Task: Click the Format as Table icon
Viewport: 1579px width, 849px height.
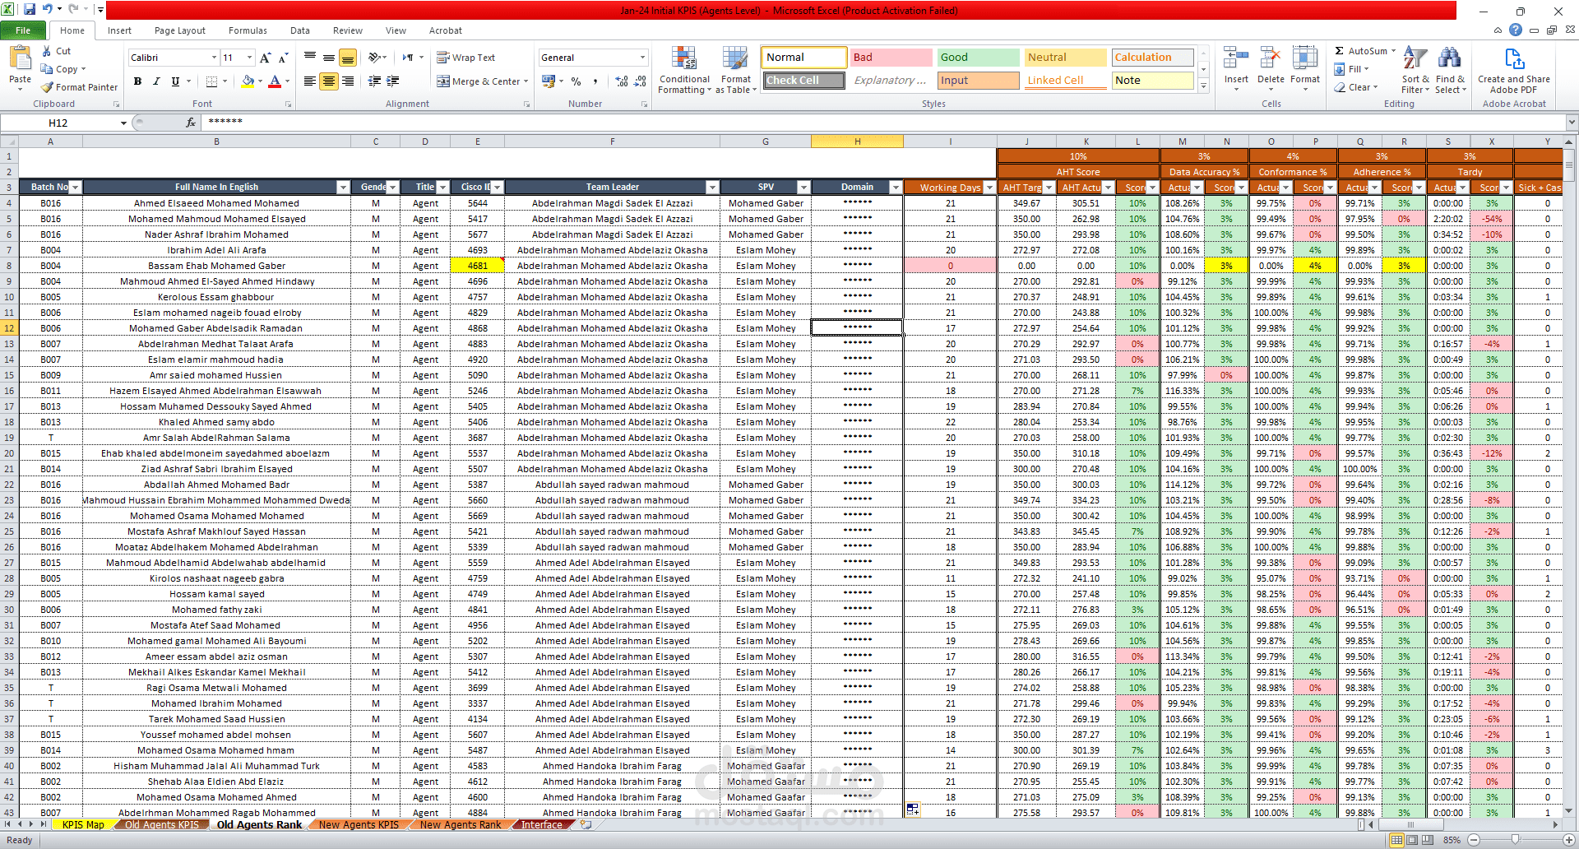Action: click(x=734, y=70)
